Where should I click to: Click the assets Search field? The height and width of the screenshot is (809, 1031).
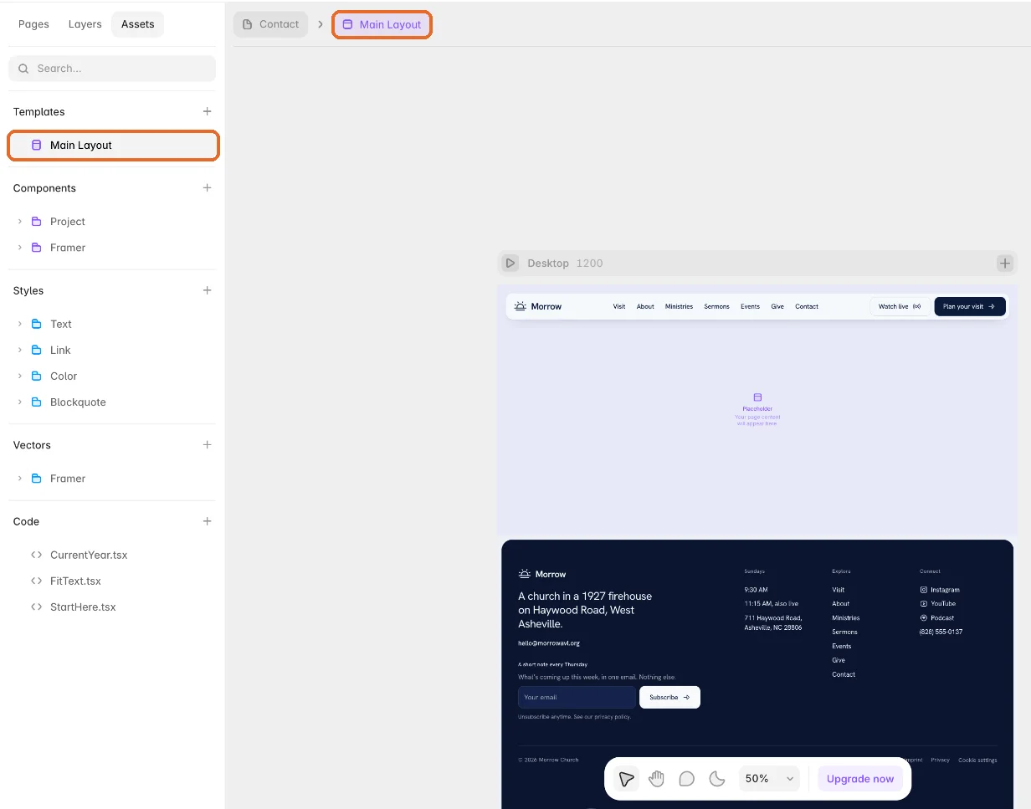click(x=112, y=69)
